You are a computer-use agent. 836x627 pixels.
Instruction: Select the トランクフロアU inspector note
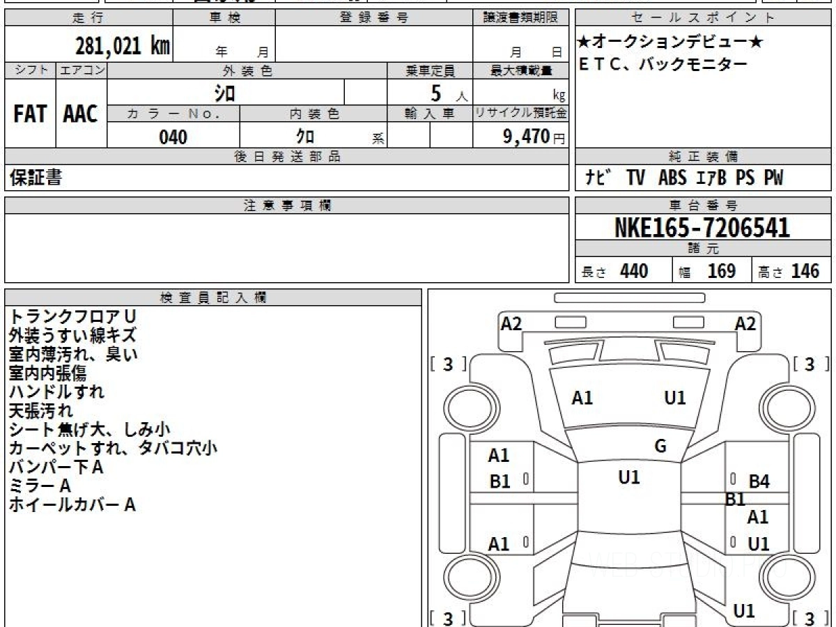coord(73,316)
